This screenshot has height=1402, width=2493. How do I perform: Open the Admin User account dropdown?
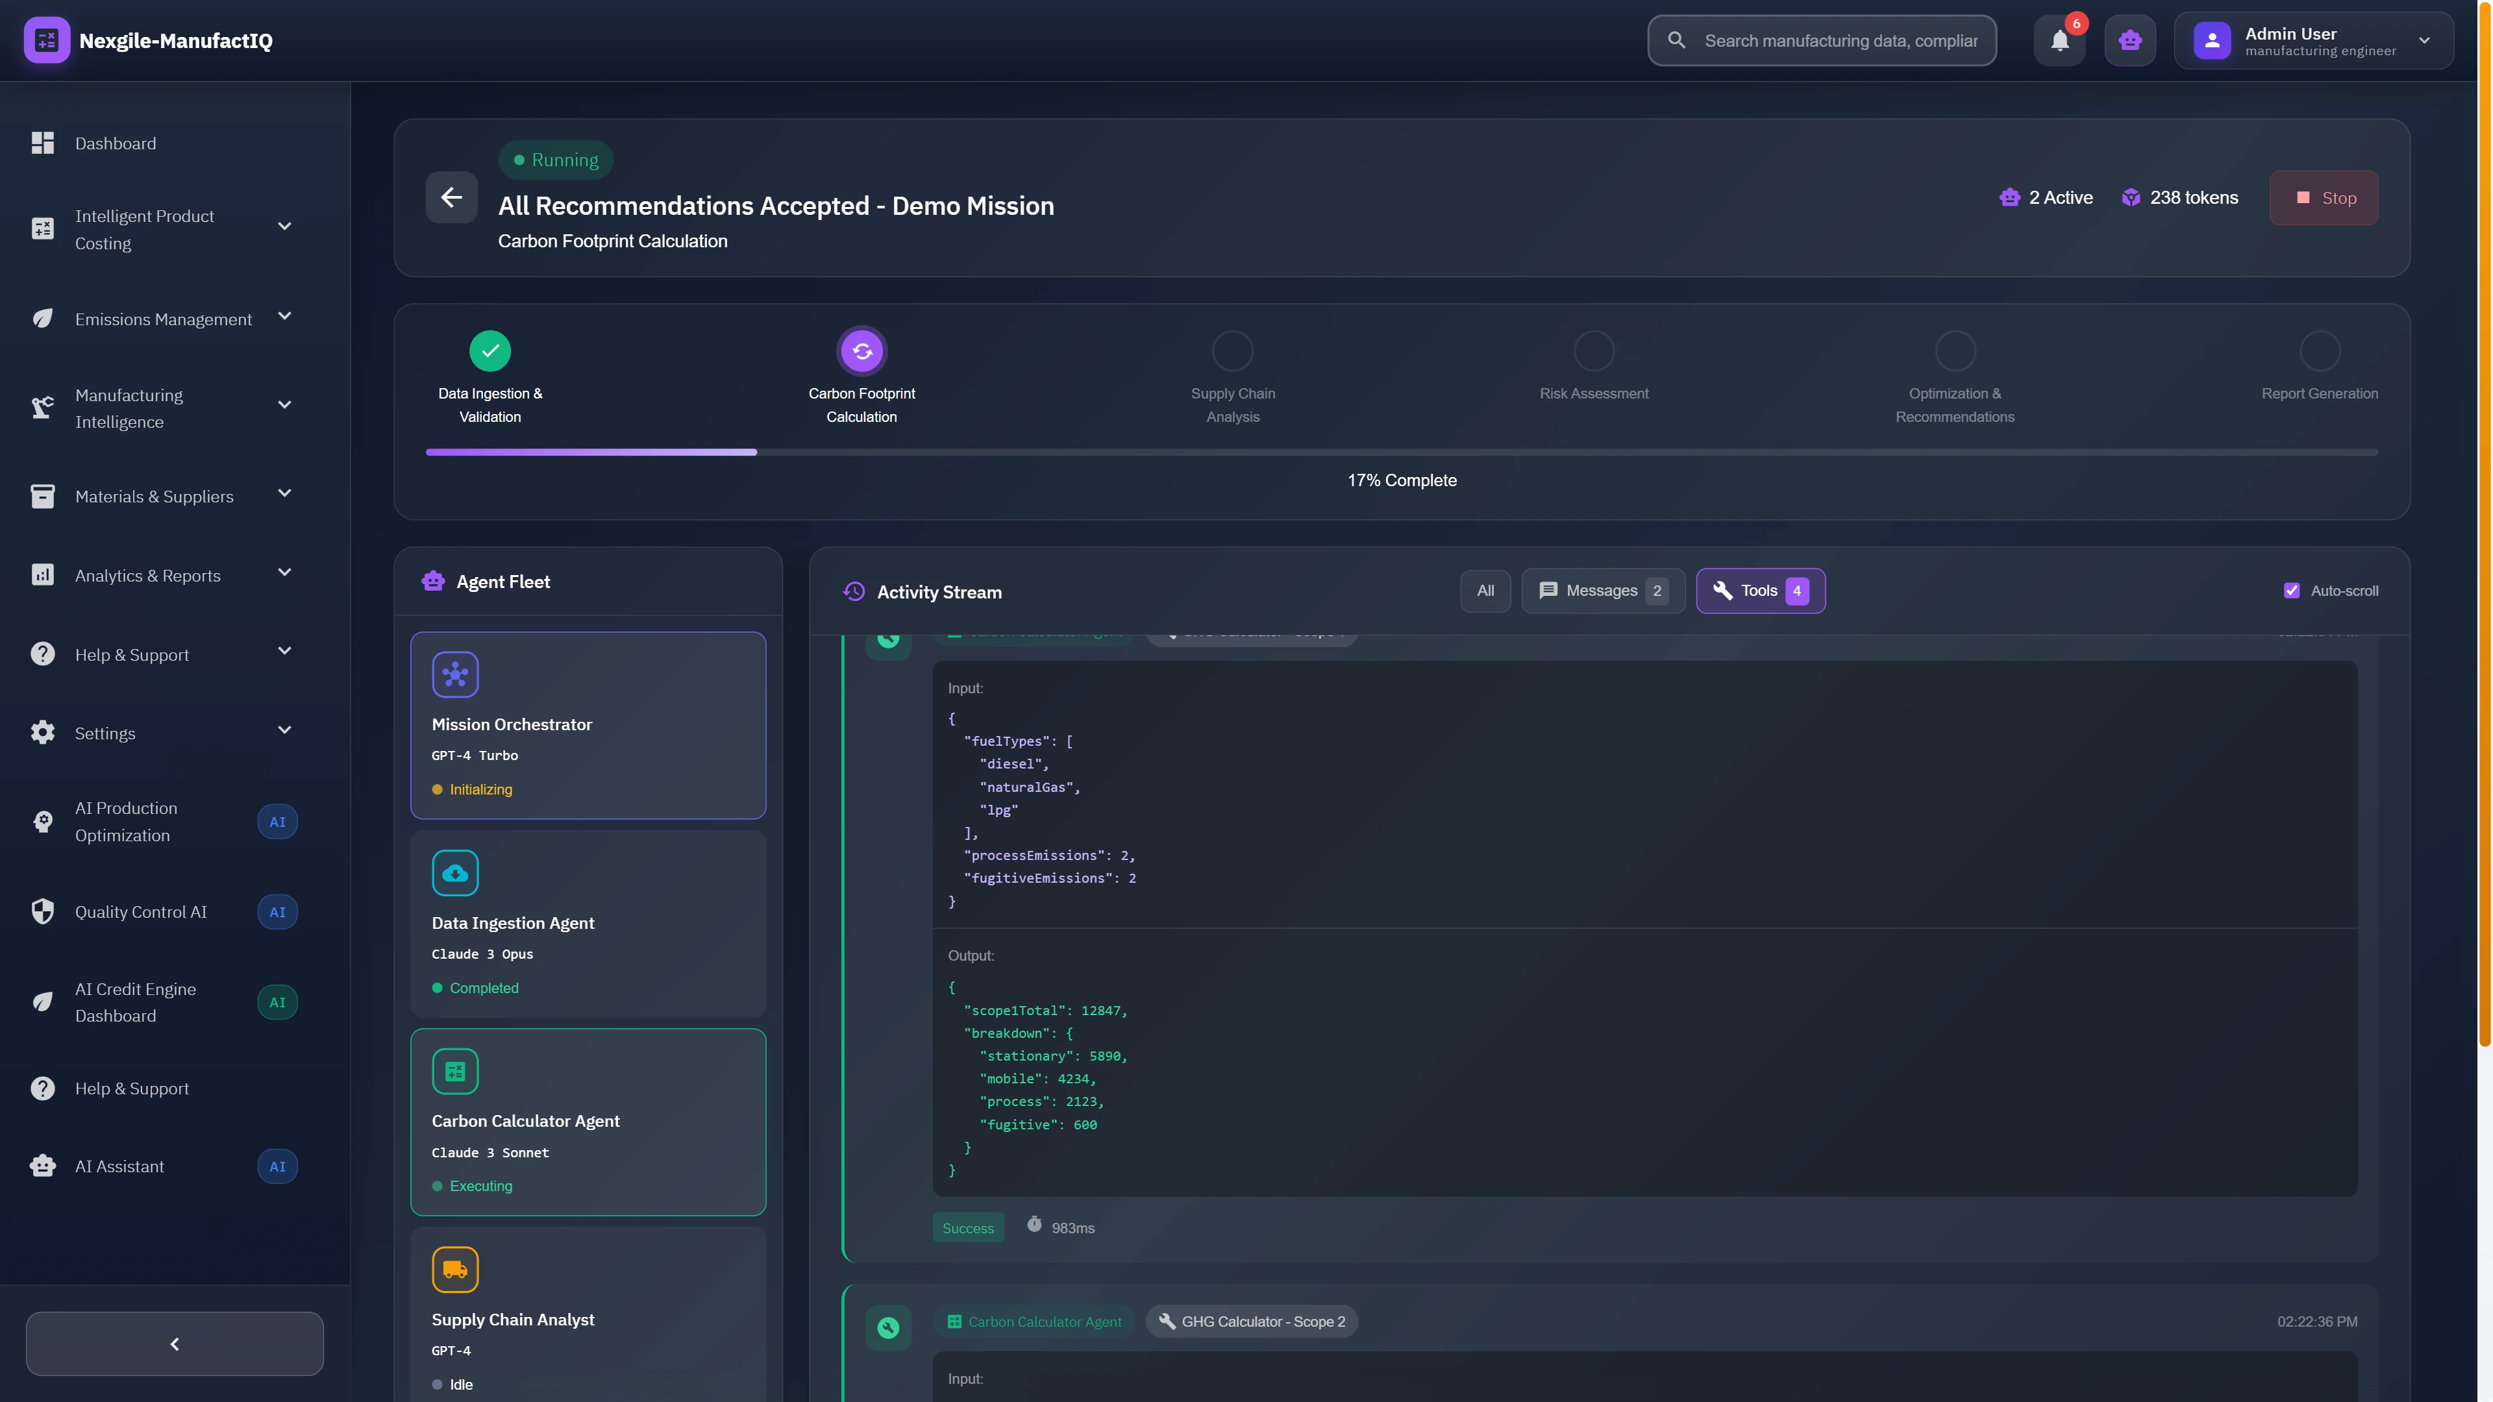[x=2314, y=41]
